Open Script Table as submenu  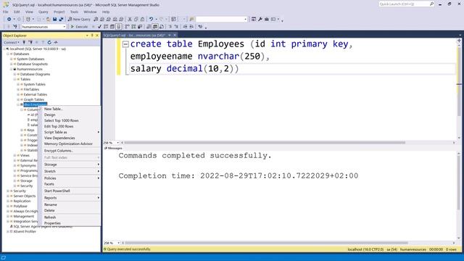click(x=70, y=132)
